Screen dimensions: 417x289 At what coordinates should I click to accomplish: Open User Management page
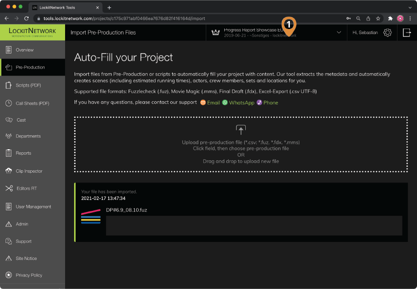click(33, 206)
